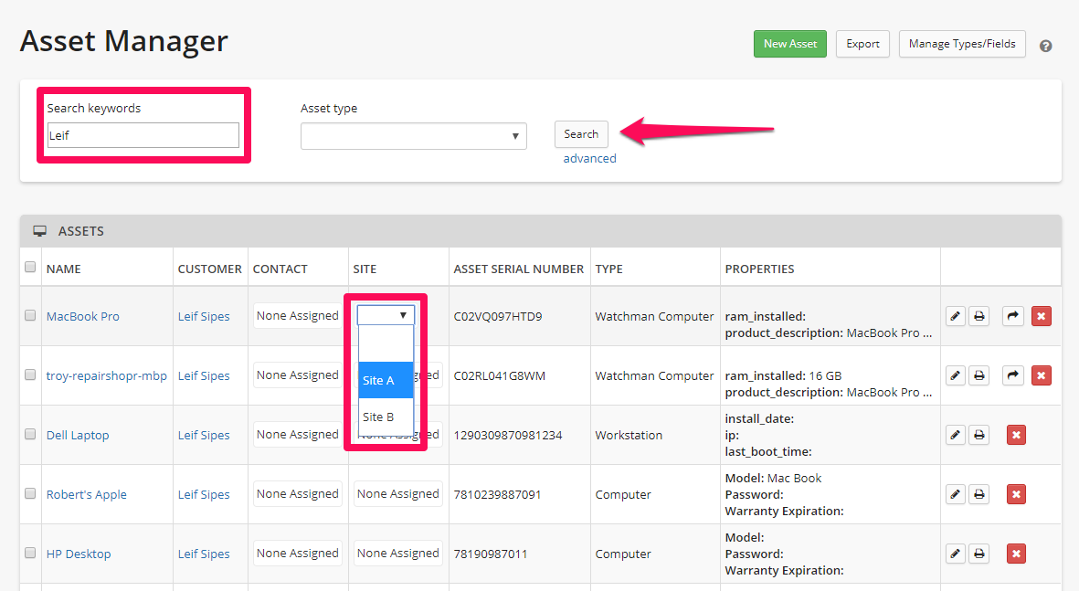The width and height of the screenshot is (1079, 591).
Task: Click the print icon for troy-repairshopr-mbp row
Action: point(979,375)
